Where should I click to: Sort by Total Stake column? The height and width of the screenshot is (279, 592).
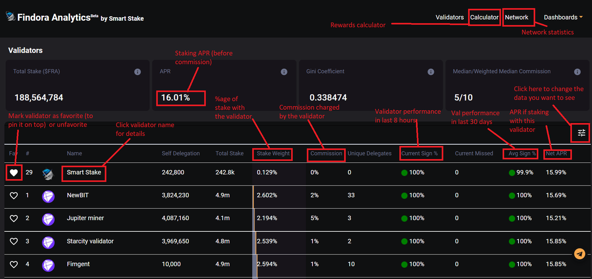coord(229,154)
